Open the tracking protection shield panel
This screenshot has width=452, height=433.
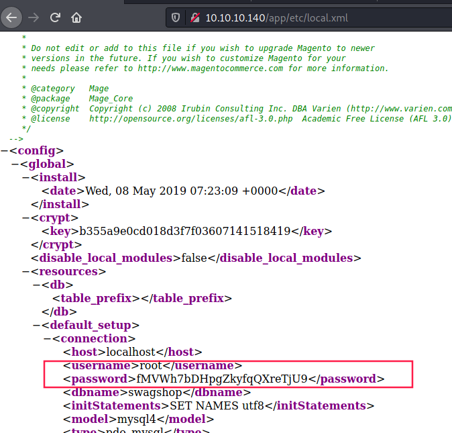[x=176, y=17]
